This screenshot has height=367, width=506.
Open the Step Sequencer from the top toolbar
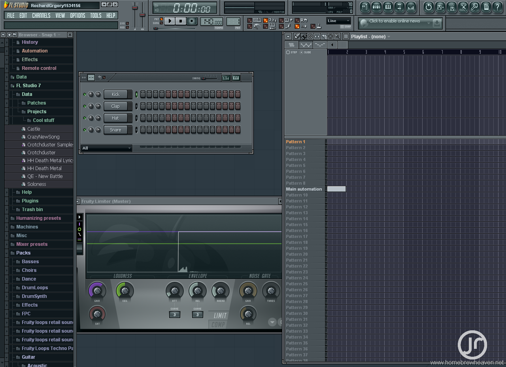(376, 7)
